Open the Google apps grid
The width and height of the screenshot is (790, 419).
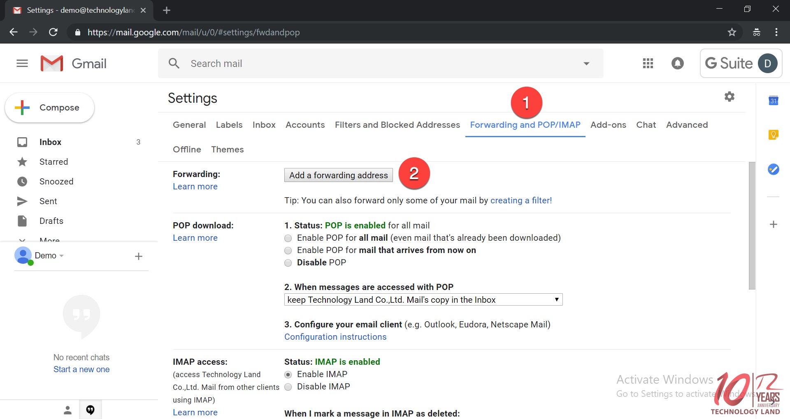[648, 63]
